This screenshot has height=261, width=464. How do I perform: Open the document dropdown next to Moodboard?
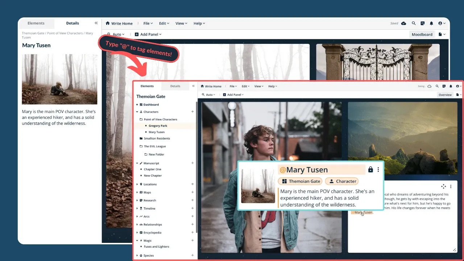point(442,34)
